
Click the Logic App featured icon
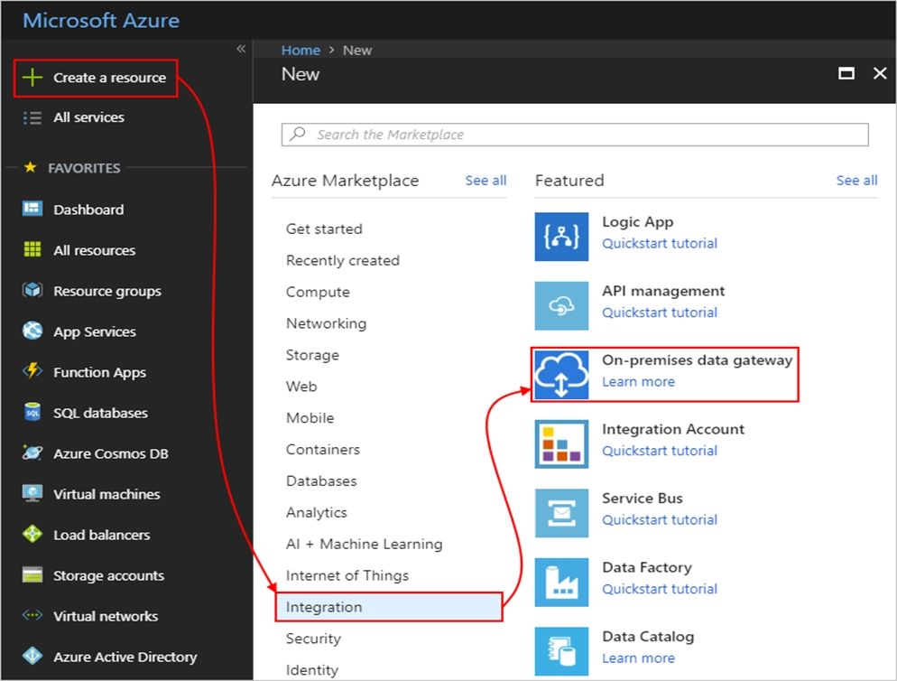point(562,237)
